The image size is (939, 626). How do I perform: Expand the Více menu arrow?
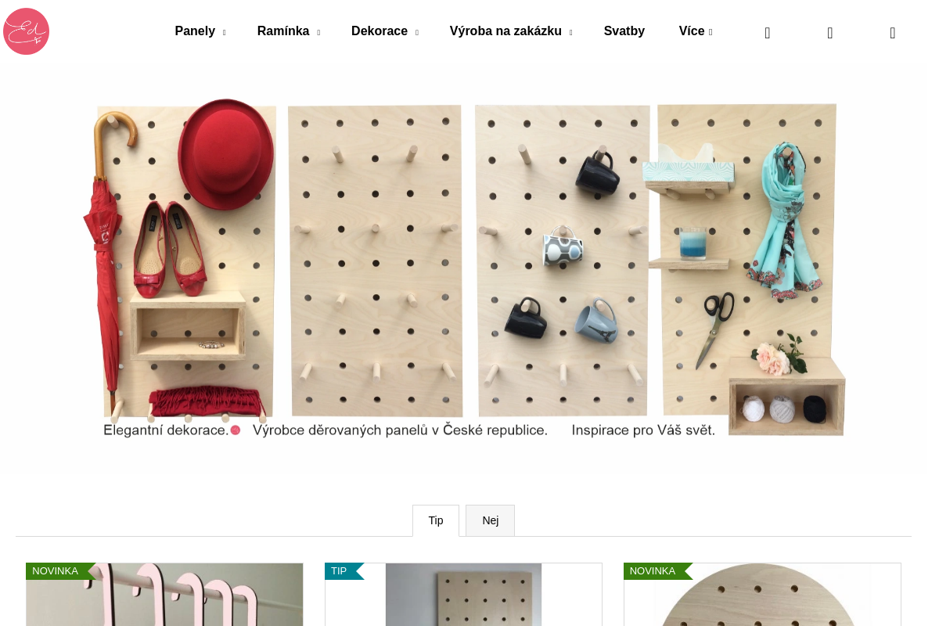[x=711, y=33]
